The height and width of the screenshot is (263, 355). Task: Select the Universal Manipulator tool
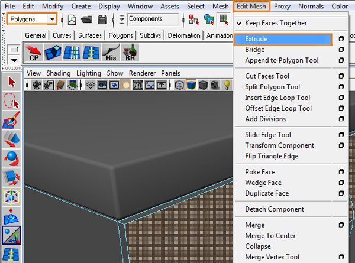click(x=11, y=197)
